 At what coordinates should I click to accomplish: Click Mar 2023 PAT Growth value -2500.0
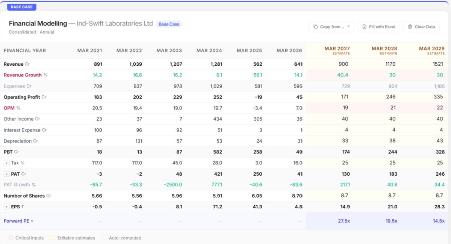pos(173,185)
